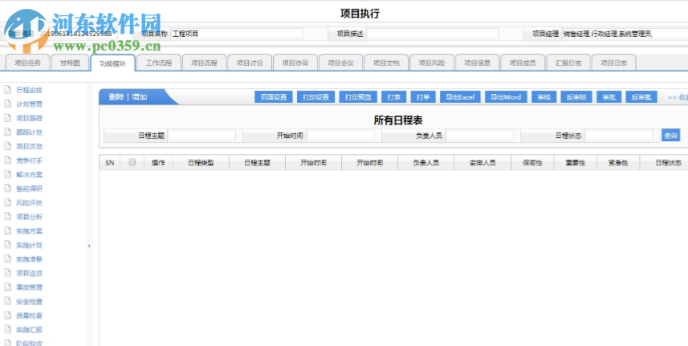Open the 项目流程 tab

coord(204,63)
